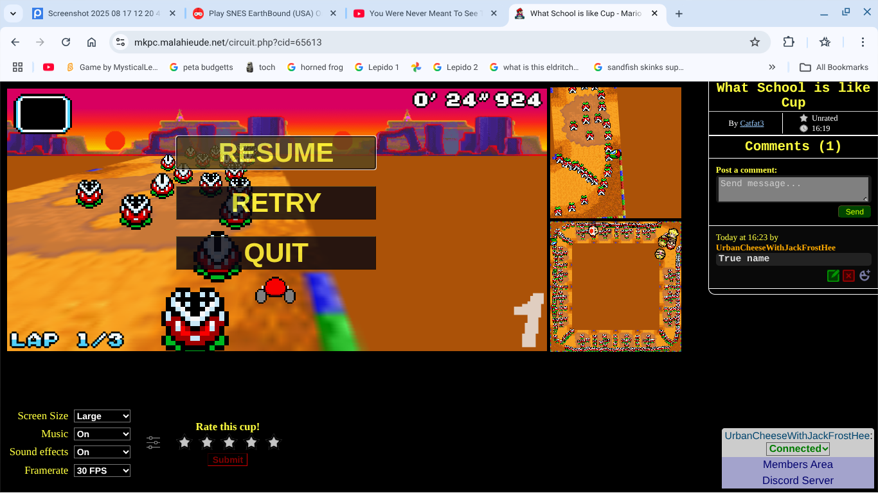
Task: Open 'what is this eldritch...' bookmark
Action: pyautogui.click(x=533, y=67)
